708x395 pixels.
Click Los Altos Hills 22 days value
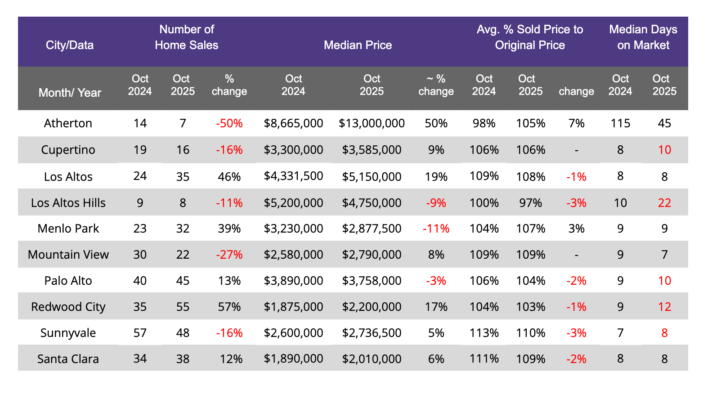[664, 203]
